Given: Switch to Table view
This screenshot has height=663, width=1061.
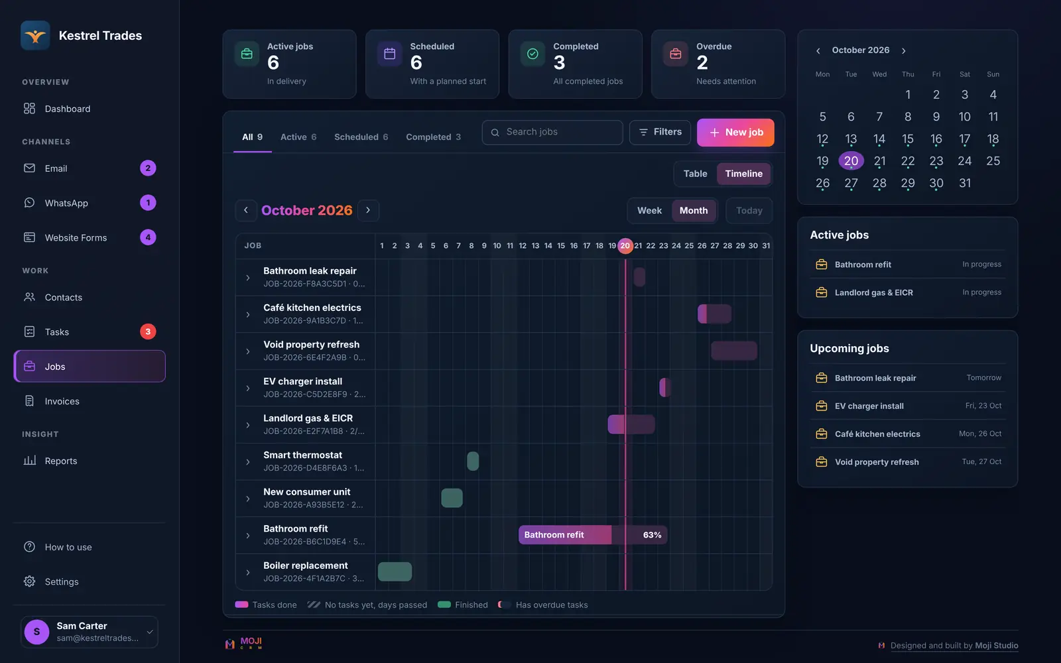Looking at the screenshot, I should click(x=695, y=174).
